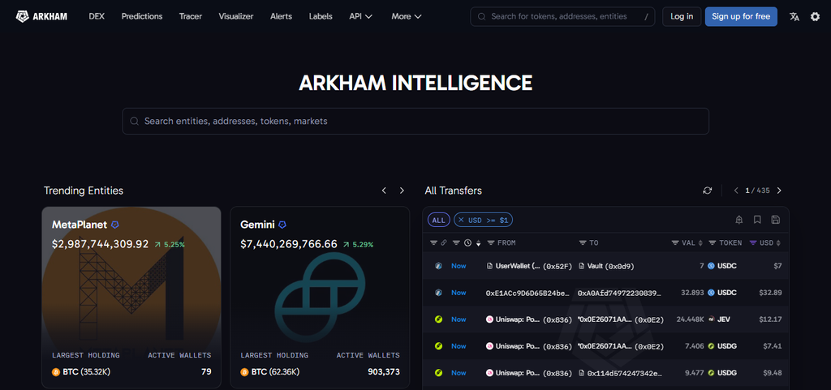Open the Visualizer nav item

pos(236,16)
